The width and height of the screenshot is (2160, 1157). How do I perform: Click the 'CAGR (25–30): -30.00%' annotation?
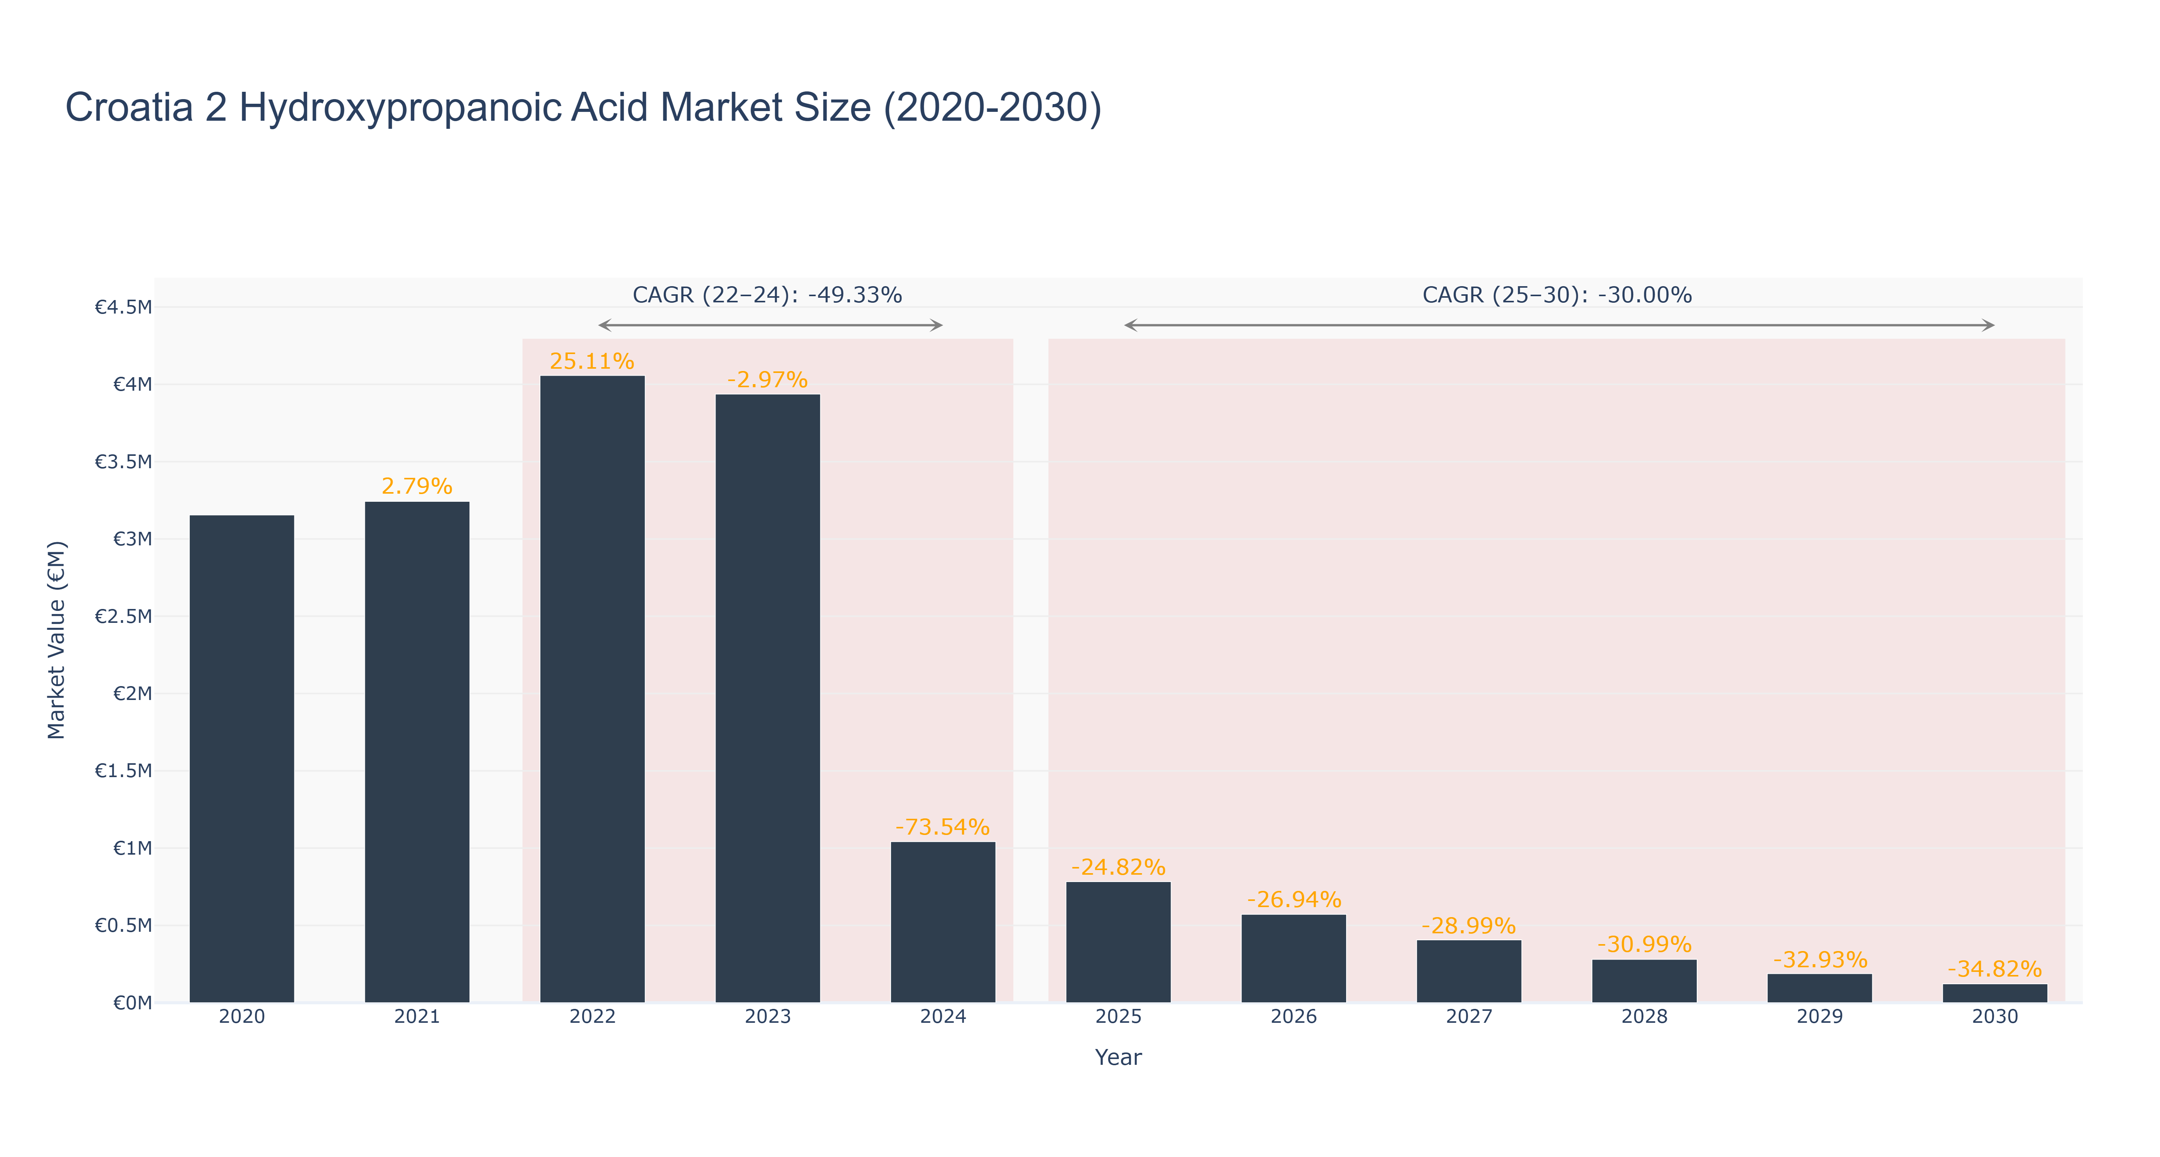point(1557,295)
